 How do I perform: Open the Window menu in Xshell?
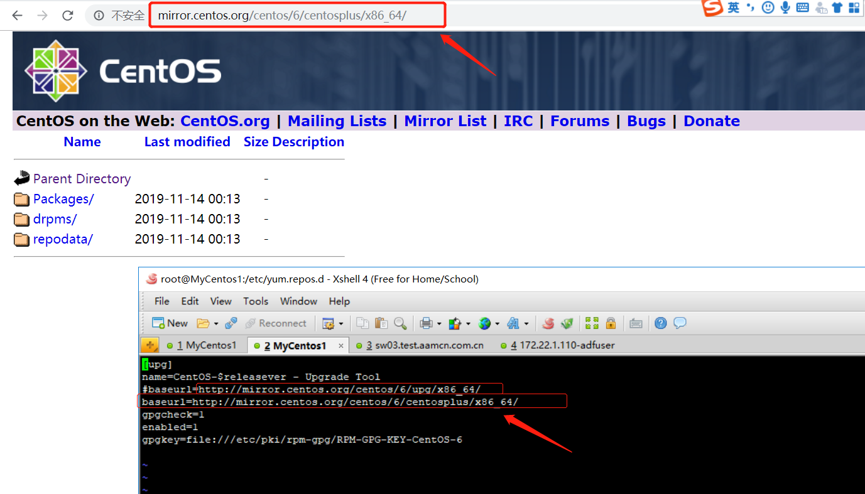click(298, 301)
